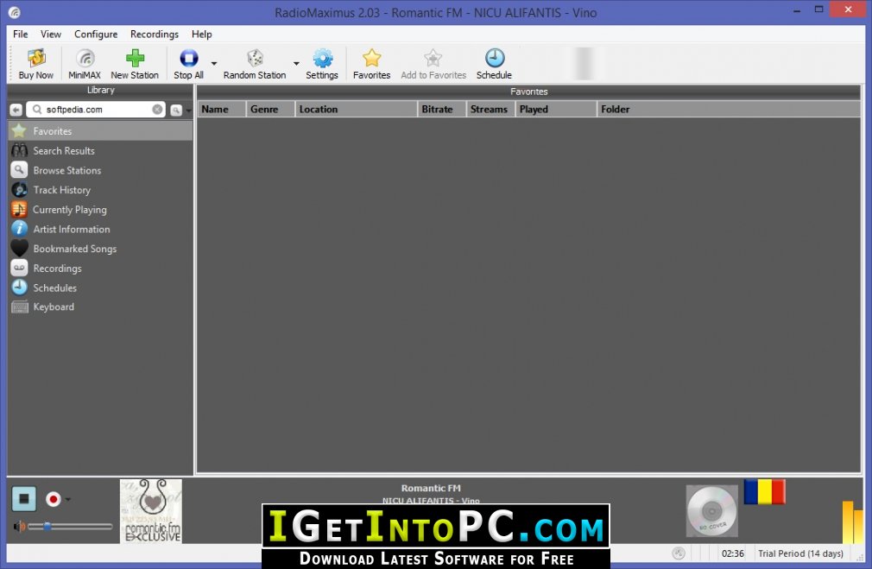
Task: Expand the Random Station dropdown arrow
Action: 296,63
